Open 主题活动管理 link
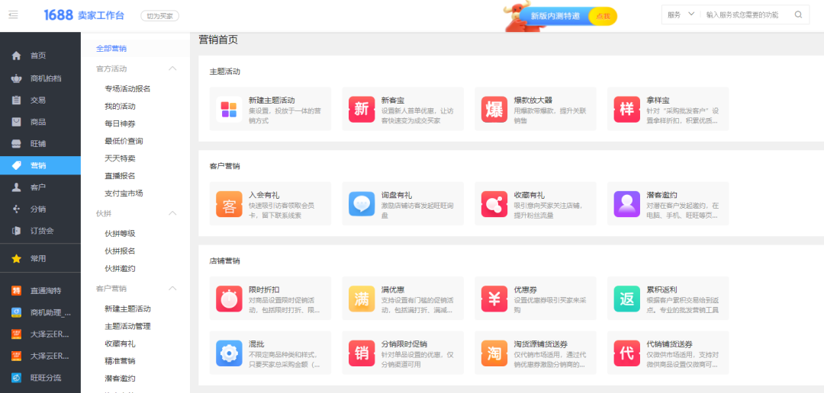 click(127, 327)
